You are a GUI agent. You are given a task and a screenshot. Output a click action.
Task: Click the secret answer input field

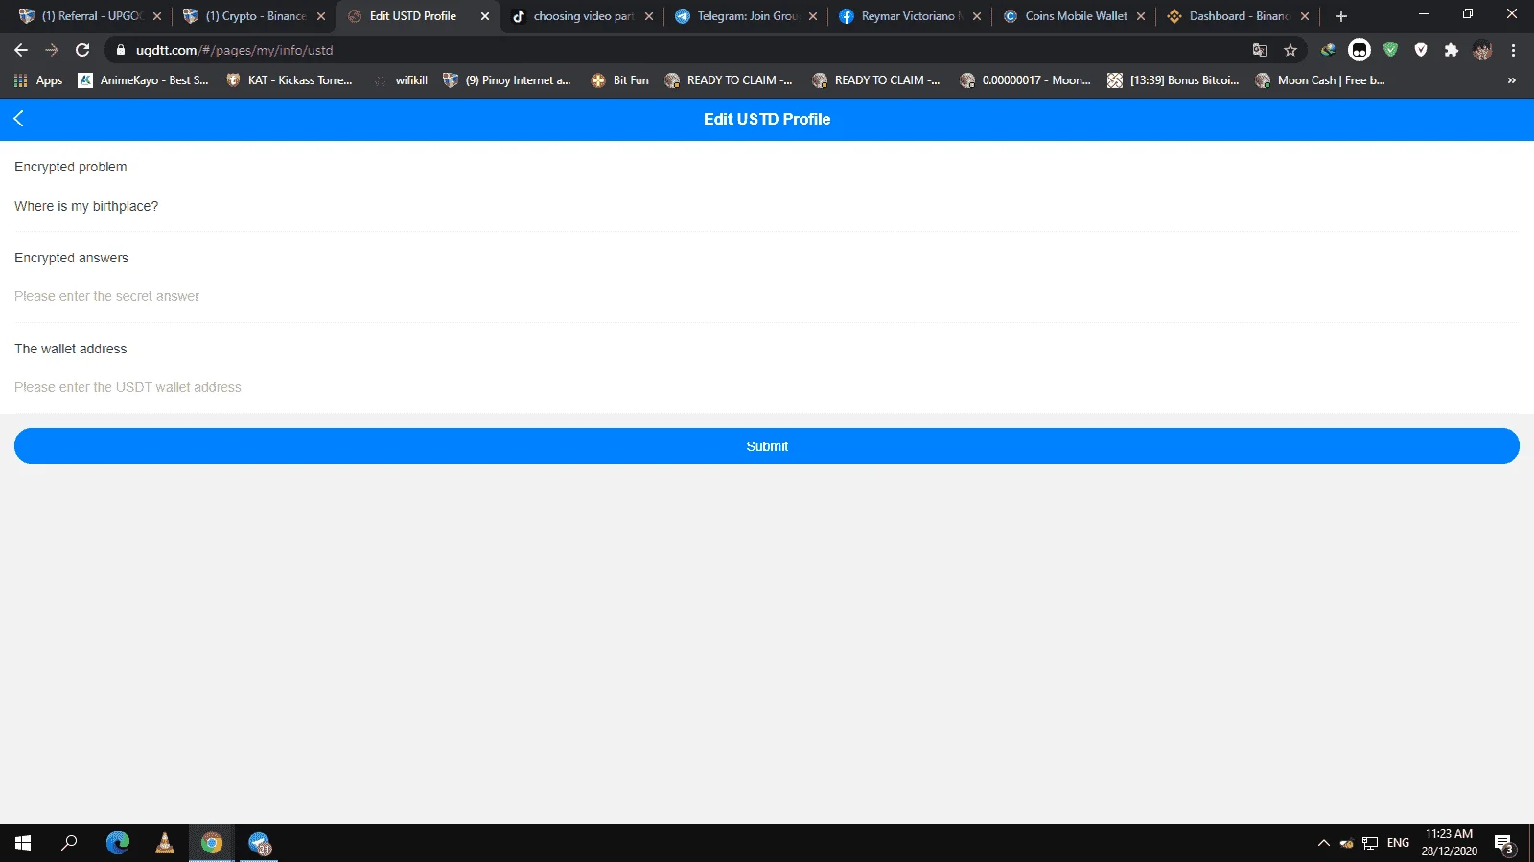pyautogui.click(x=767, y=296)
